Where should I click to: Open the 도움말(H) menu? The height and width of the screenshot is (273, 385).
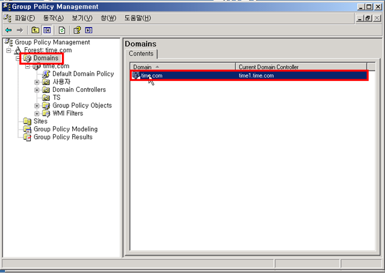[138, 18]
